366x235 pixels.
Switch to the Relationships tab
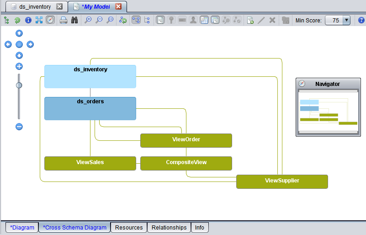pyautogui.click(x=169, y=227)
